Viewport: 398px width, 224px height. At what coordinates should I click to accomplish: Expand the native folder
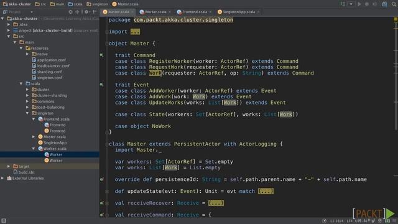pyautogui.click(x=27, y=54)
